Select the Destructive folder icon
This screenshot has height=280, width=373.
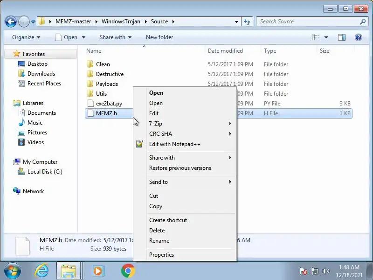90,74
